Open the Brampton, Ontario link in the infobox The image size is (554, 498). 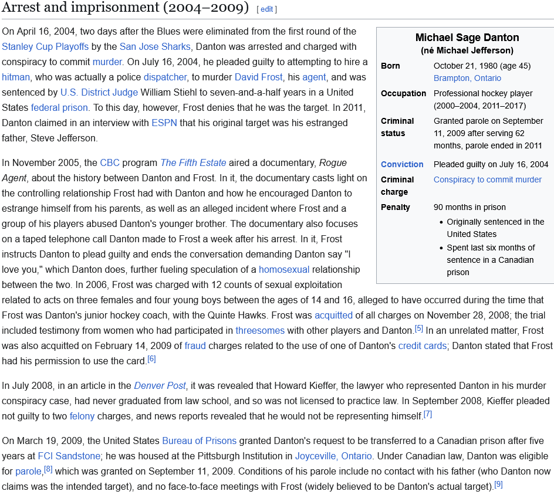(x=467, y=78)
